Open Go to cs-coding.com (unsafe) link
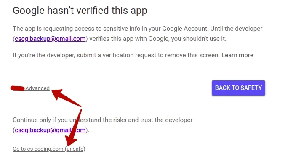288x165 pixels. point(49,149)
